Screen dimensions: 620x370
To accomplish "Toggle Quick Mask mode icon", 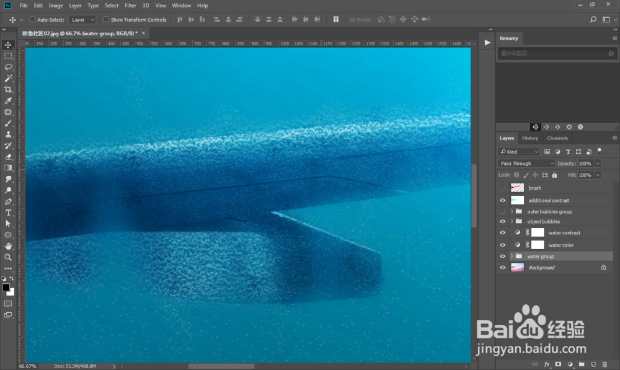I will coord(8,304).
